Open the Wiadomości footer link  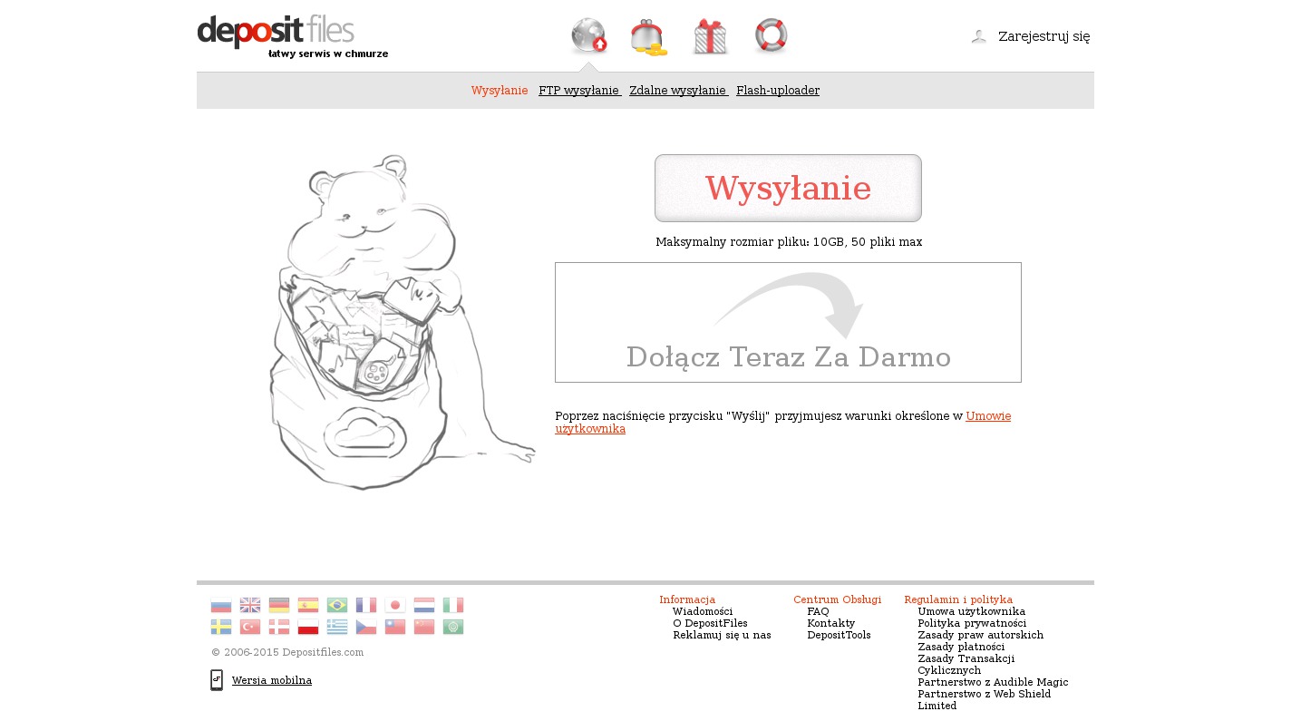click(x=703, y=611)
